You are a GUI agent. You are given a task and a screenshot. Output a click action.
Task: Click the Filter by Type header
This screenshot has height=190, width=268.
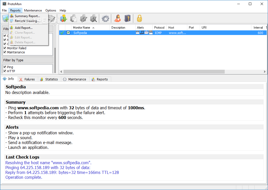pos(28,60)
